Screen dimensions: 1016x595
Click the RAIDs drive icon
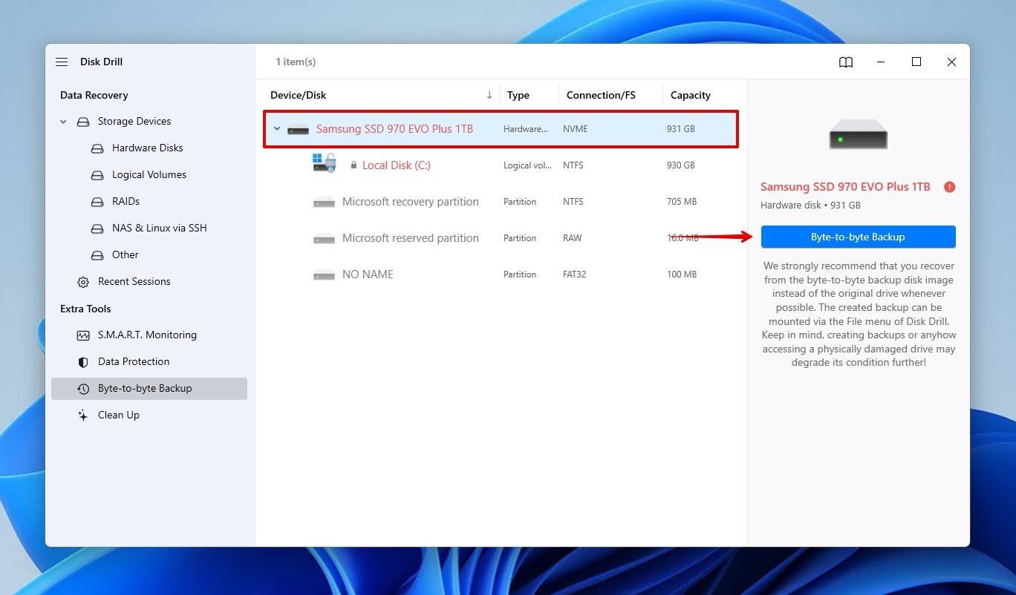coord(97,202)
